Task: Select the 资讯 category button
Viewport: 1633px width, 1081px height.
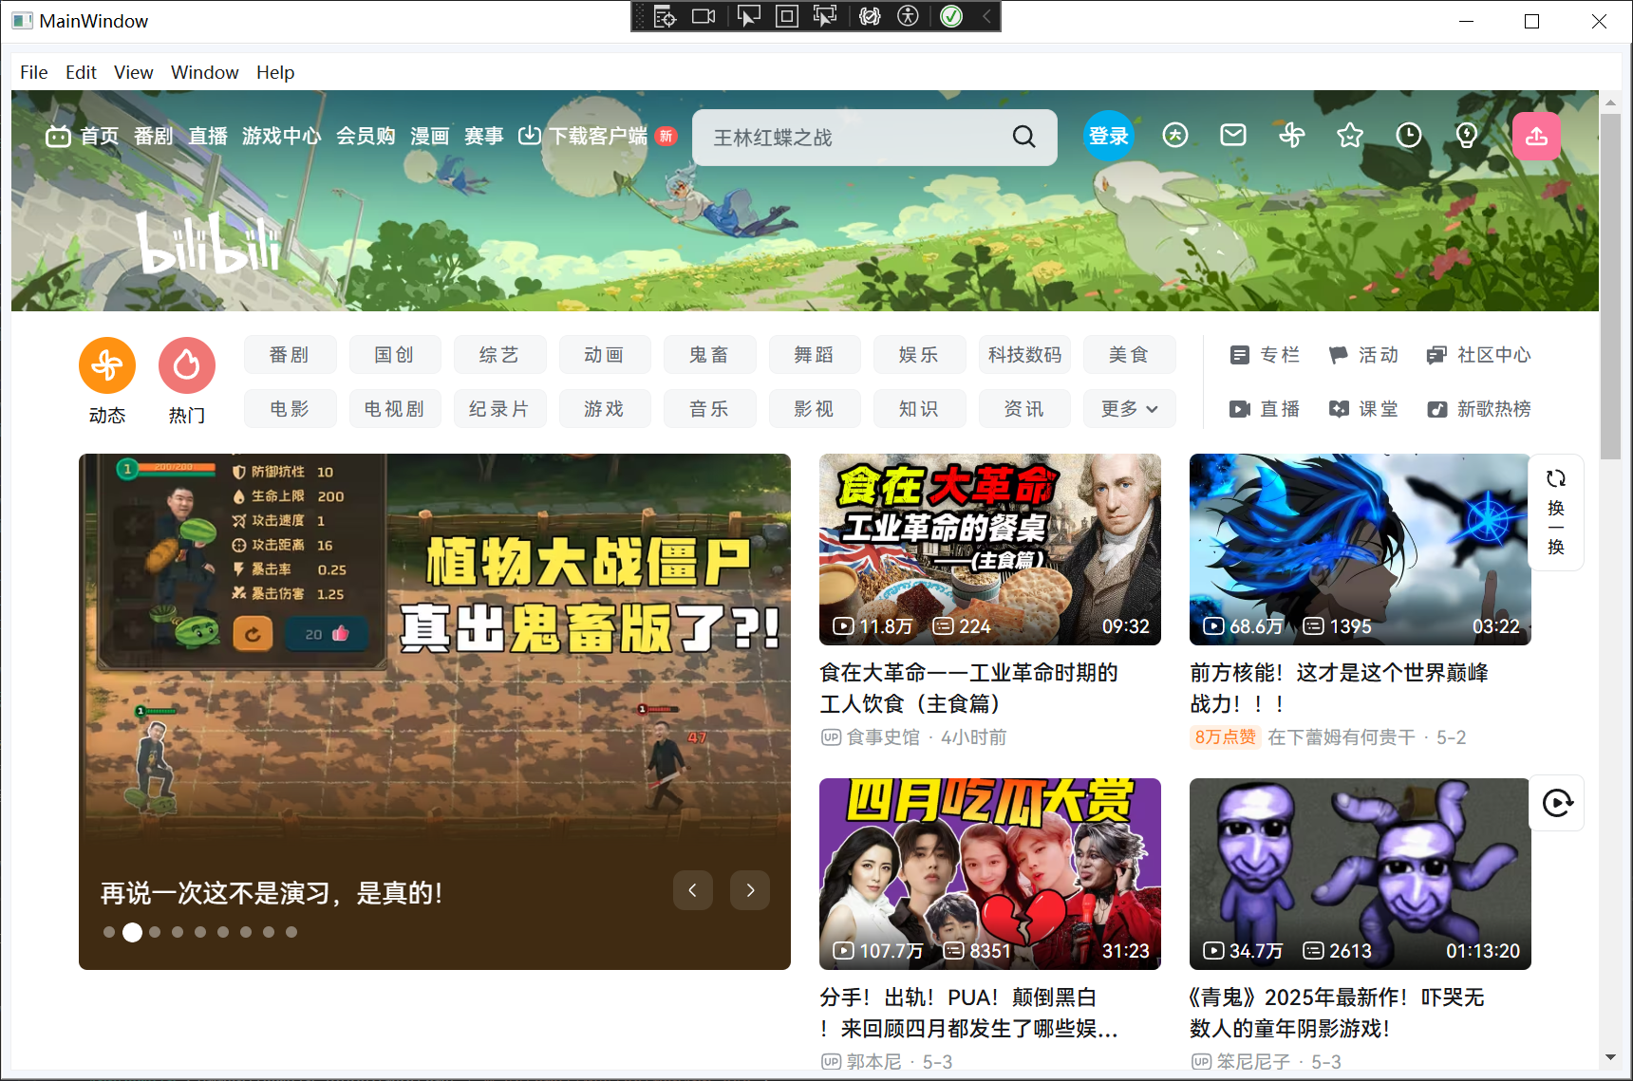Action: point(1024,409)
